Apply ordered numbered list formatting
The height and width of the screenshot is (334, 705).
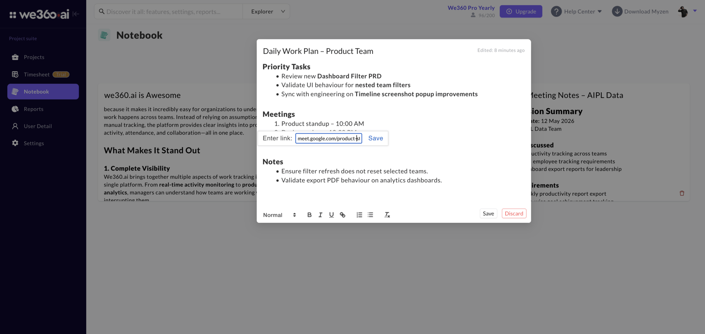tap(359, 215)
